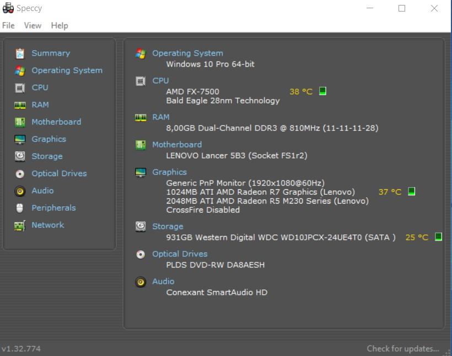The image size is (452, 356).
Task: Click CPU heading link in summary panel
Action: click(x=160, y=80)
